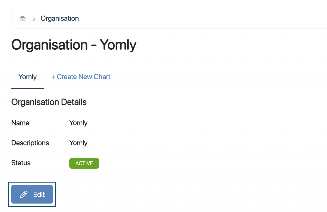Click the Descriptions field label
Viewport: 327px width, 212px height.
[x=30, y=143]
